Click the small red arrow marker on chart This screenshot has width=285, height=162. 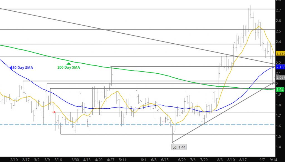(x=54, y=112)
